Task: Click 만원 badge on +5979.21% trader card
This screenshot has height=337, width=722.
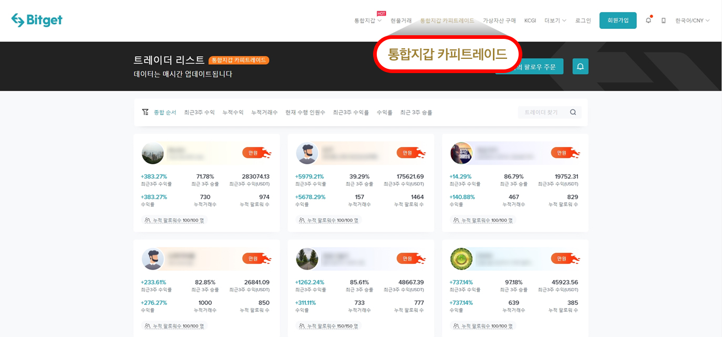Action: click(x=411, y=153)
